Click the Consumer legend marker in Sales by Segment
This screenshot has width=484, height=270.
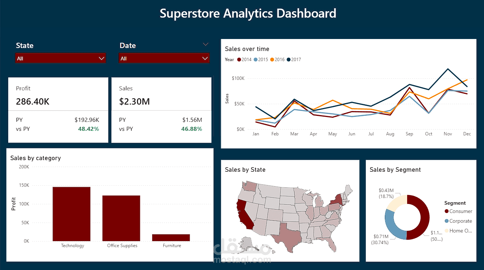pos(447,211)
